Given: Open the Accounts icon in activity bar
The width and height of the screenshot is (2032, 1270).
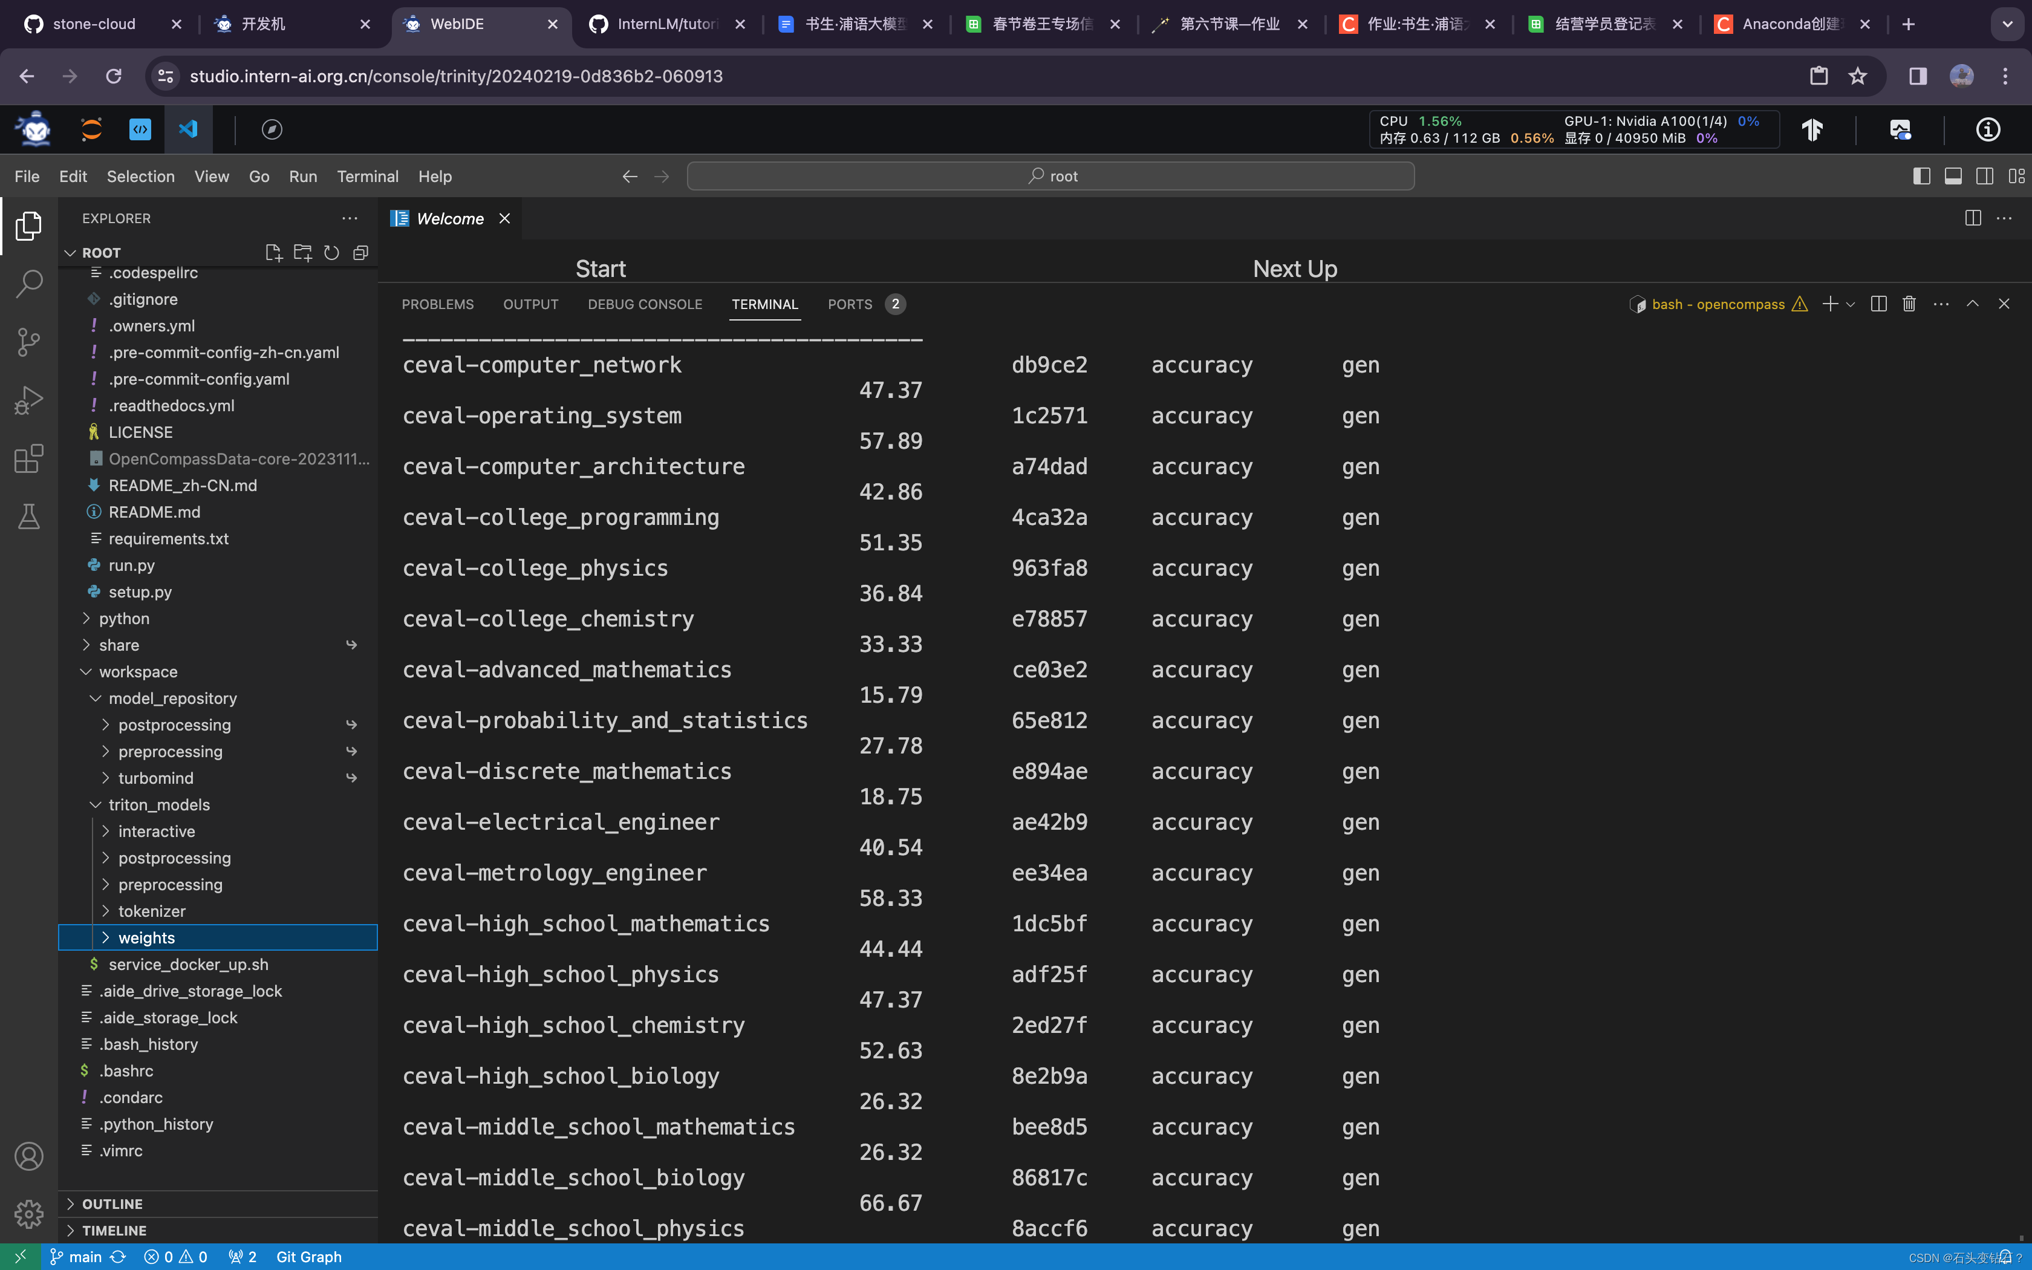Looking at the screenshot, I should tap(28, 1156).
